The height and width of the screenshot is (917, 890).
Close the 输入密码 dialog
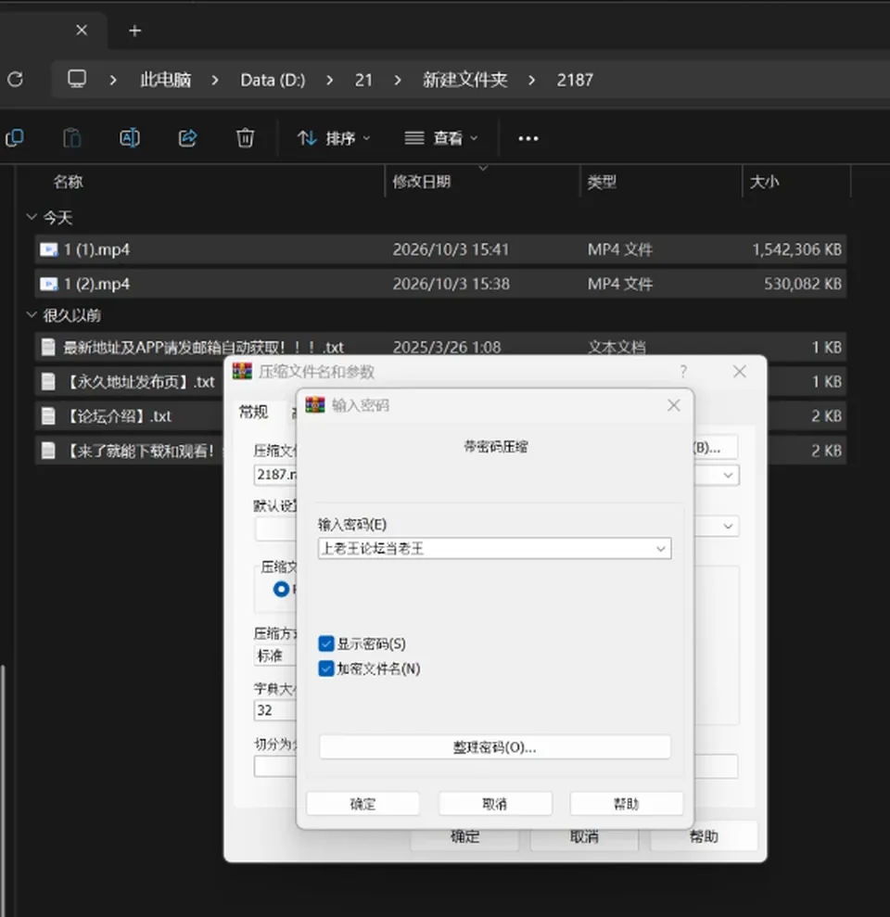674,405
